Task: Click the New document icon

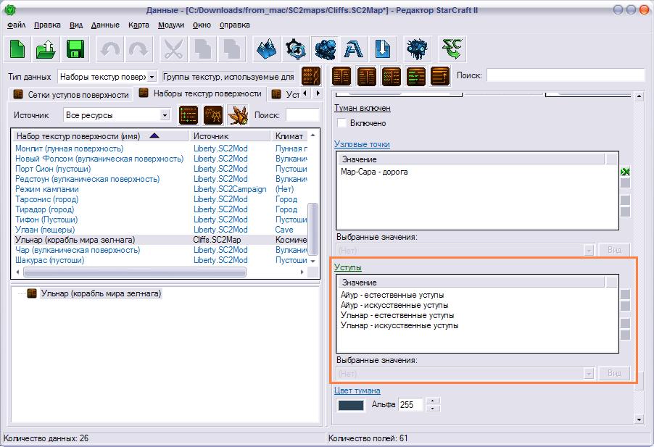Action: click(17, 49)
